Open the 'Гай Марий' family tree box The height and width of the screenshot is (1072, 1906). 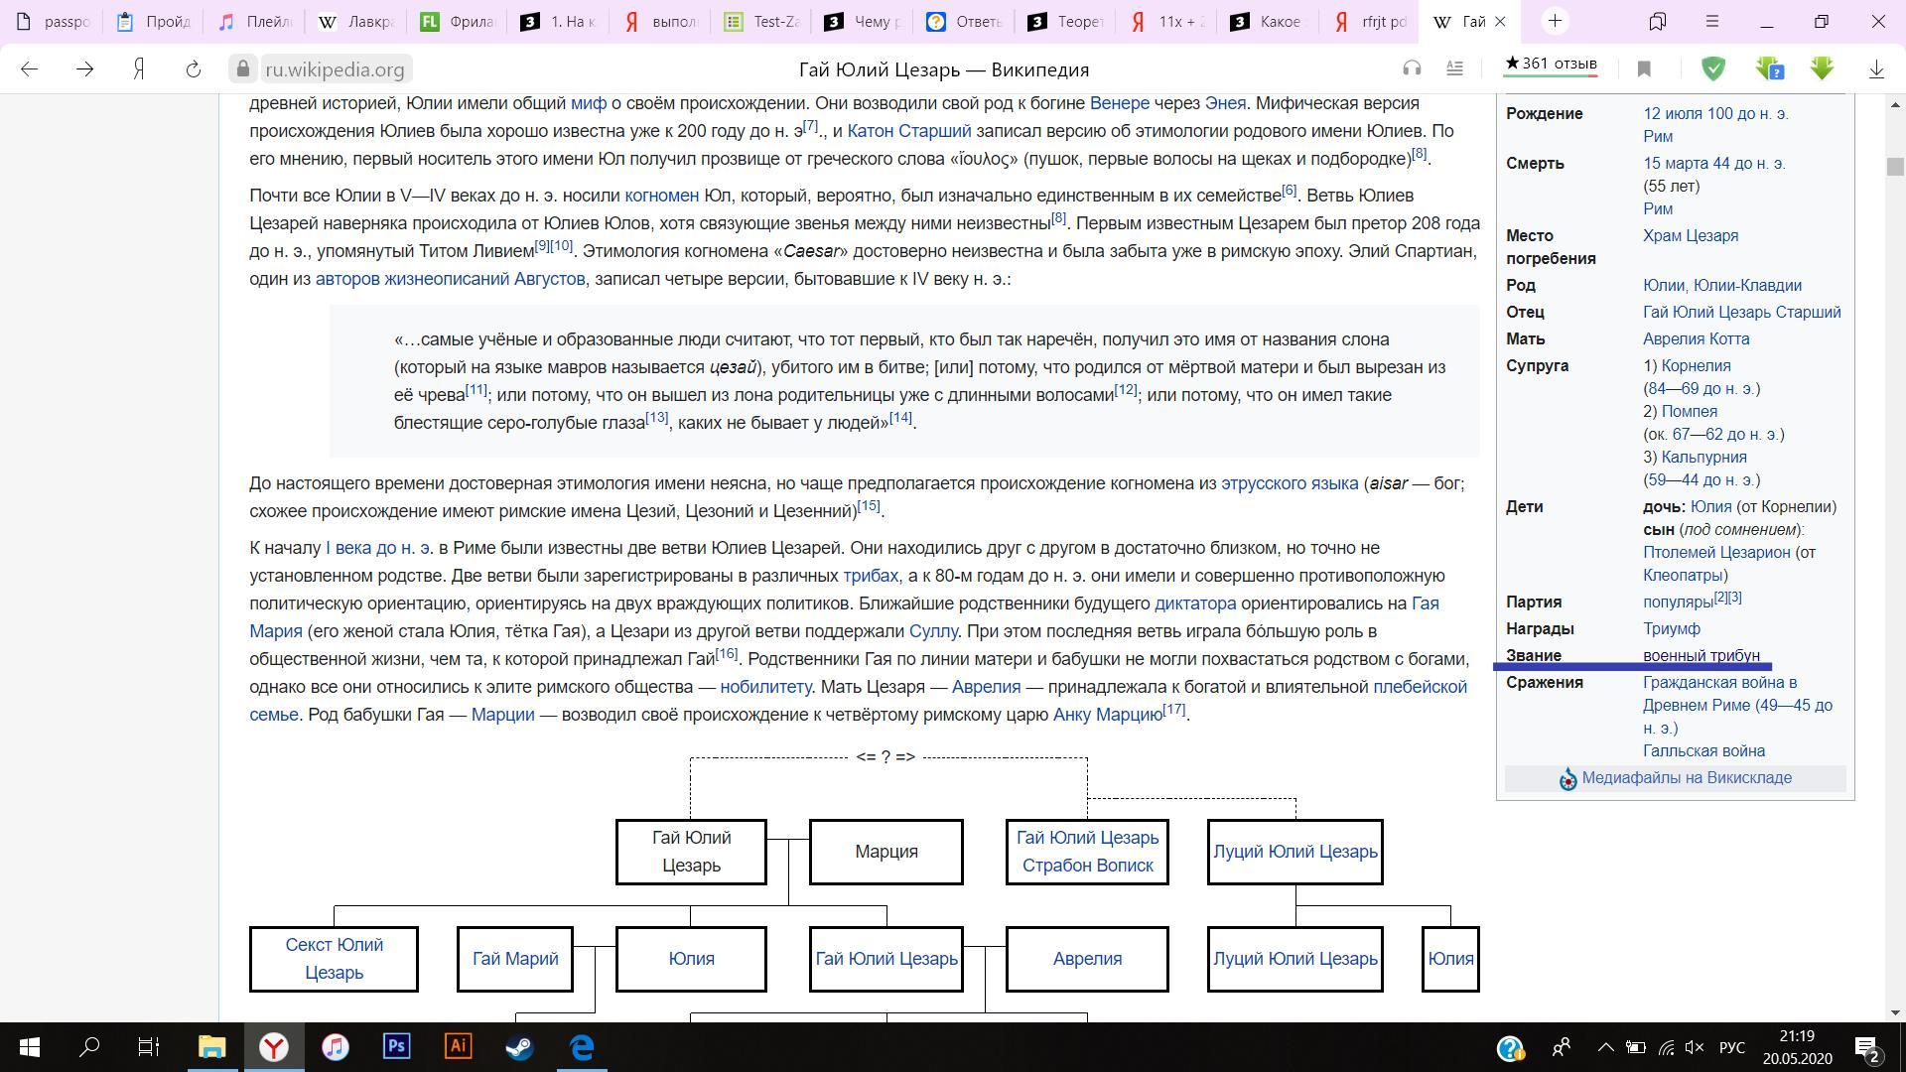point(514,959)
